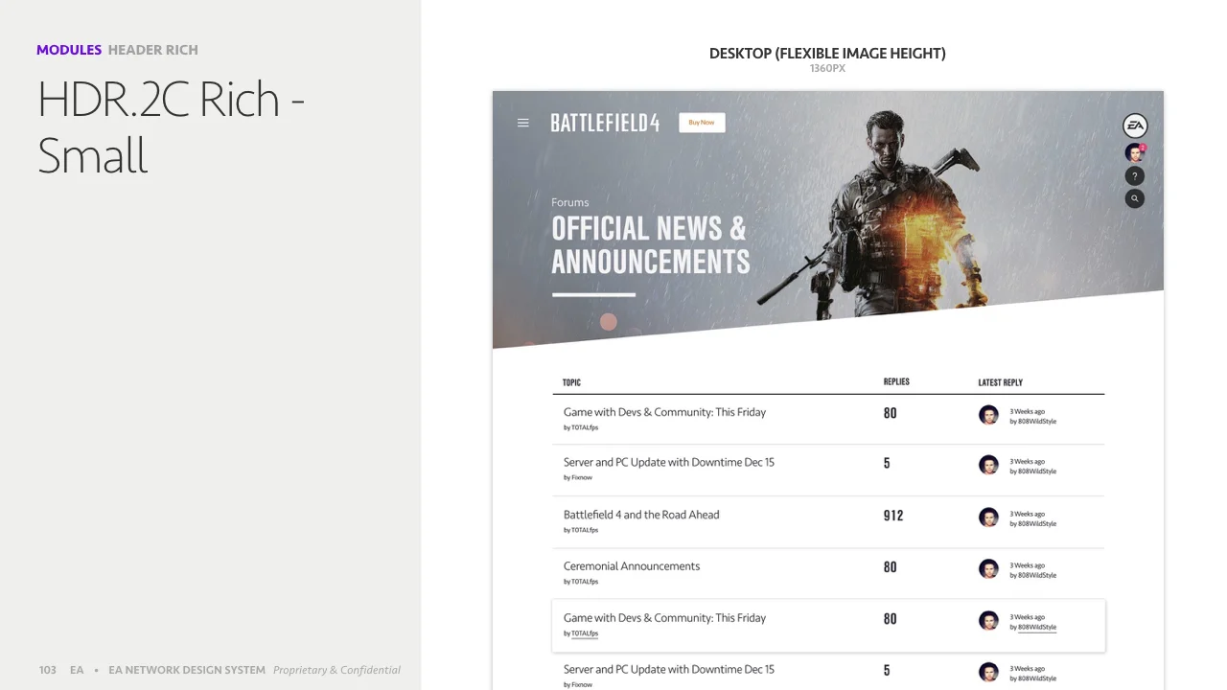Click the avatar in the first table row

[x=988, y=415]
